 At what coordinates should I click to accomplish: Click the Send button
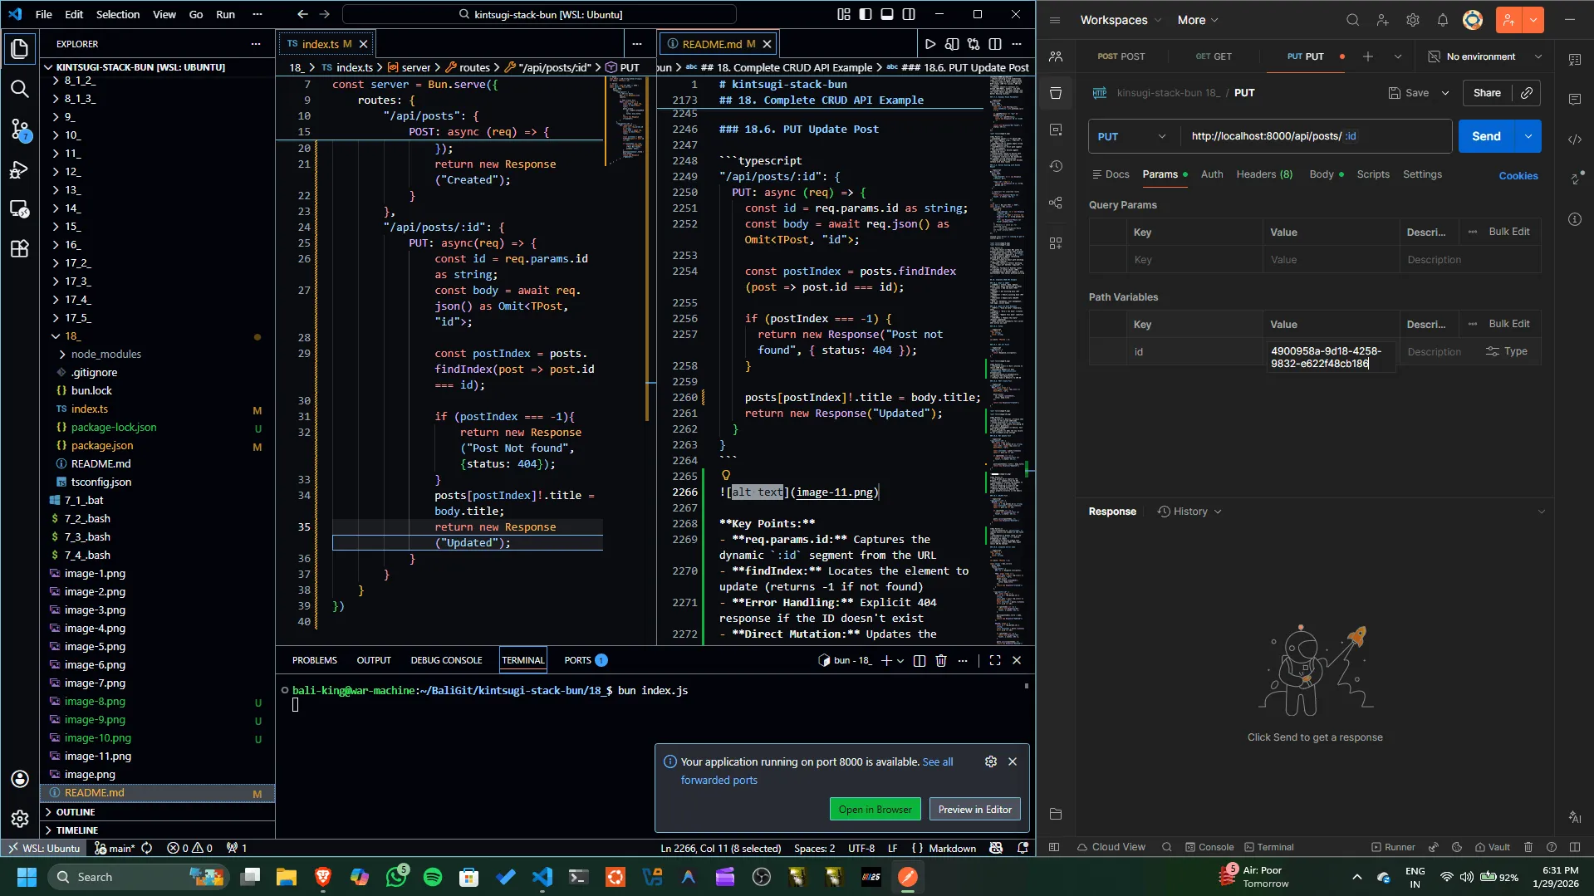point(1485,136)
